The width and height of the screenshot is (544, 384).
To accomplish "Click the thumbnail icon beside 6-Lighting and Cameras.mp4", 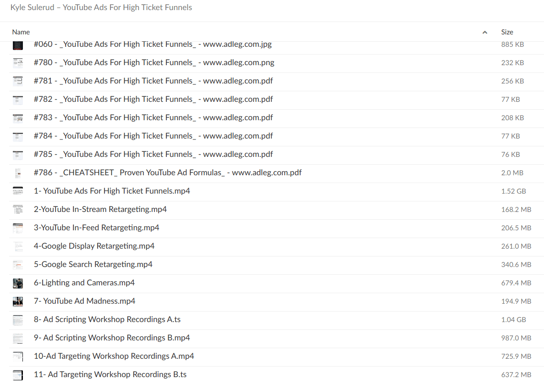I will coord(17,283).
